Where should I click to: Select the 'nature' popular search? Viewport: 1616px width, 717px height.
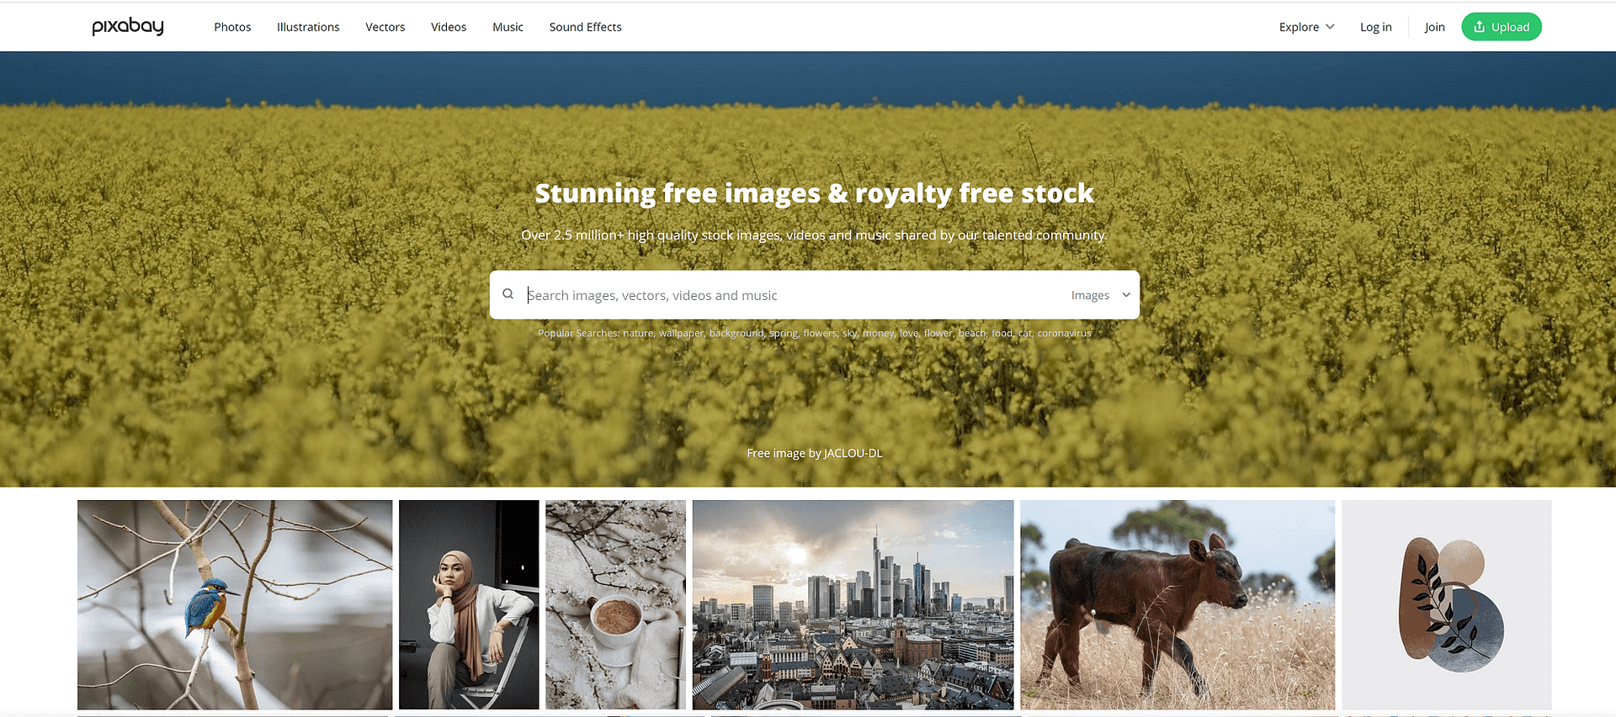coord(638,333)
